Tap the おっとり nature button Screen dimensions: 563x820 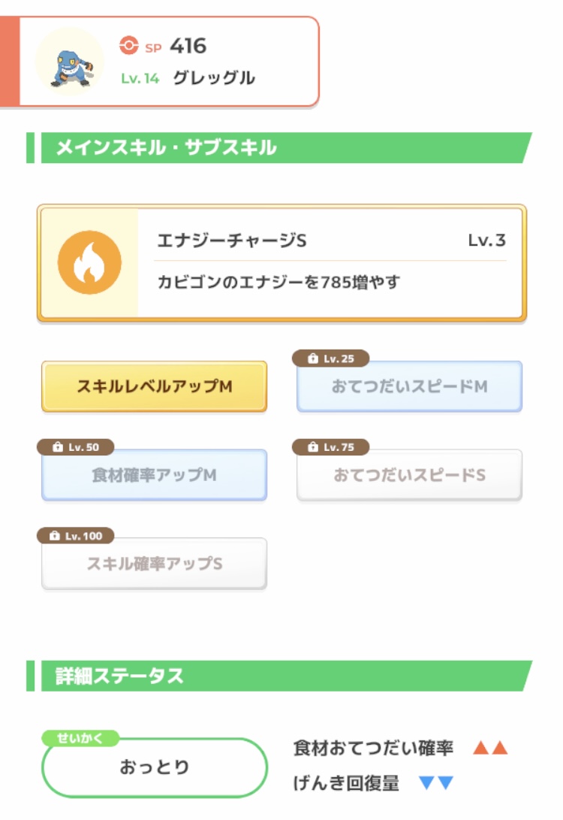click(154, 767)
